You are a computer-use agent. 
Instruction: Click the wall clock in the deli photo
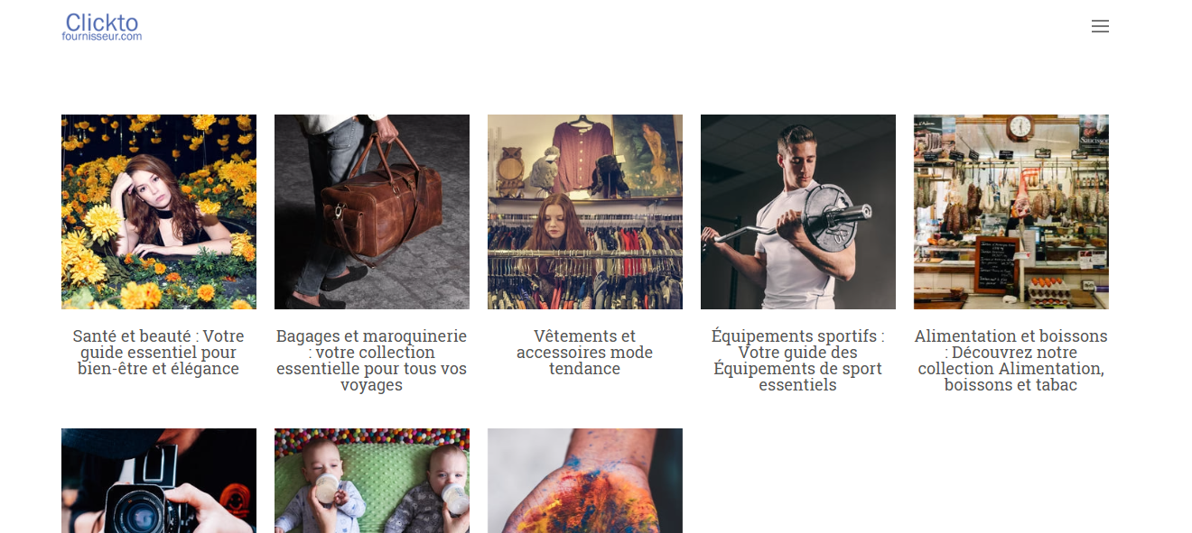click(1020, 127)
